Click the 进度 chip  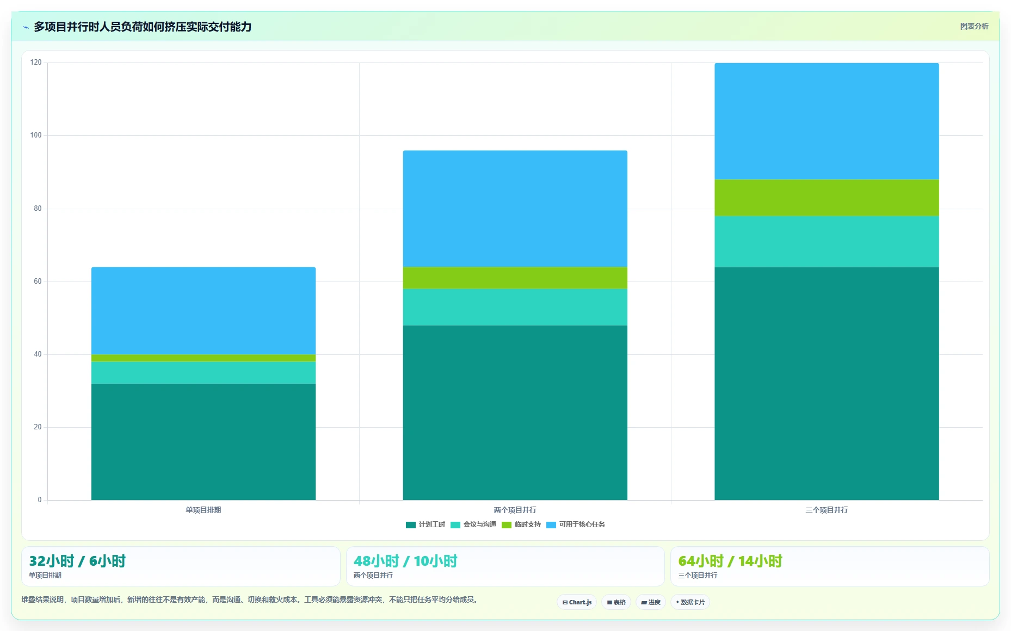point(651,602)
